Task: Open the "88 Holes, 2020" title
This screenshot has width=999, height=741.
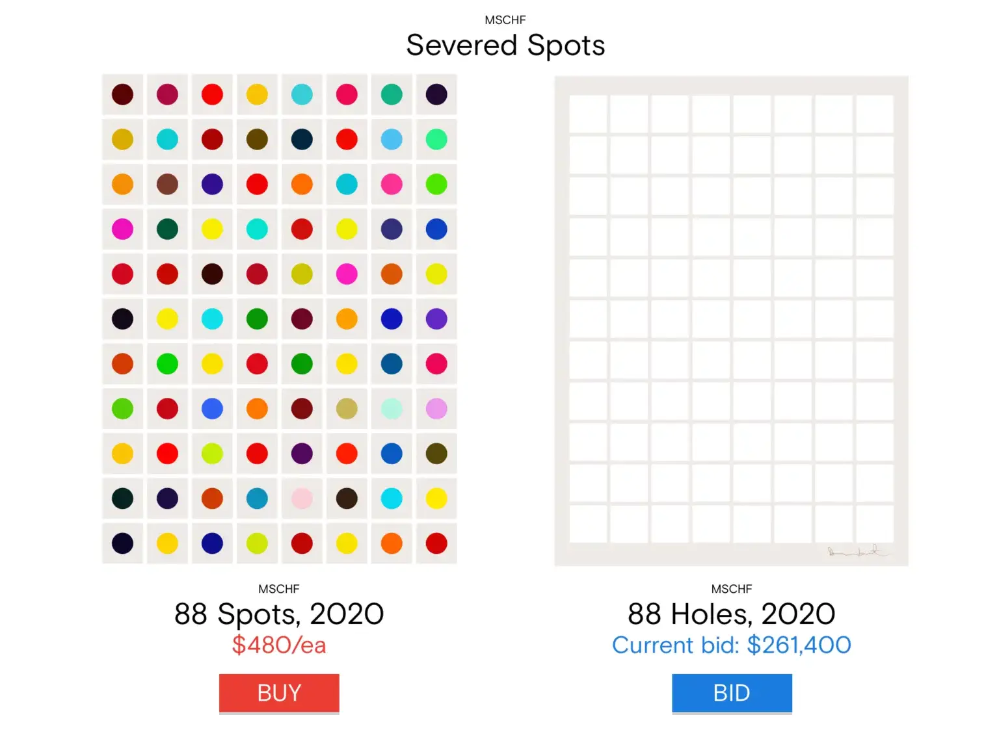Action: (x=731, y=614)
